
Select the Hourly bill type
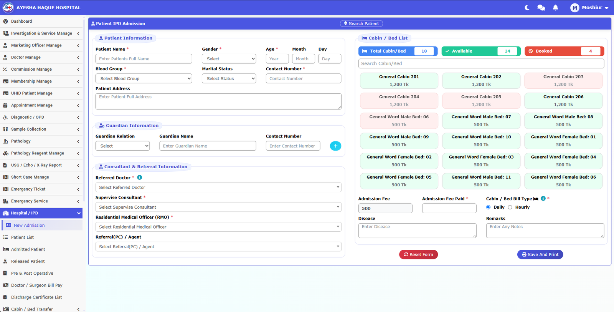510,207
